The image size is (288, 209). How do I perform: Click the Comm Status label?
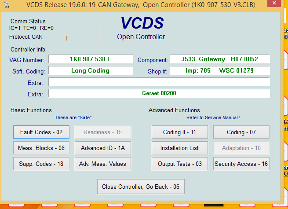point(28,21)
